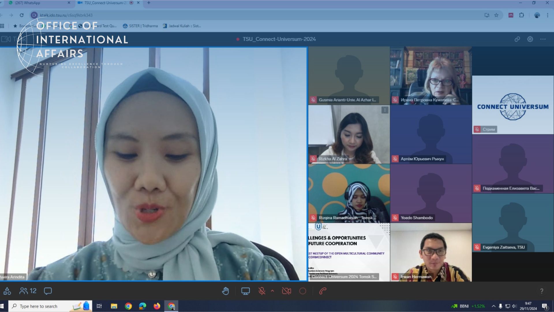
Task: Open Jadwal Kuliah bookmark
Action: (x=182, y=26)
